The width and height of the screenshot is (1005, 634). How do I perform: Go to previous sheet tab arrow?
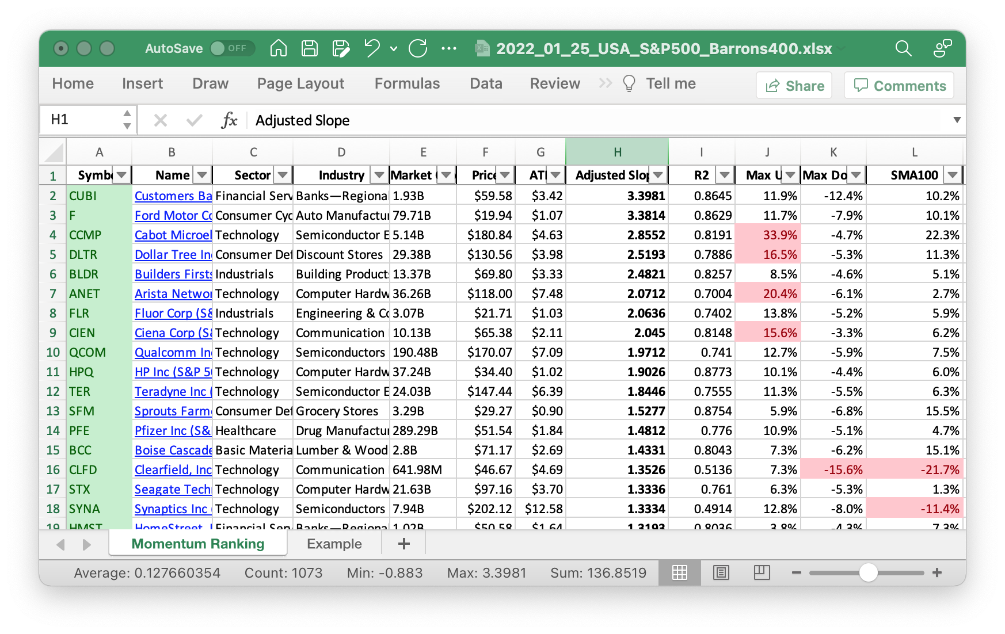tap(60, 544)
